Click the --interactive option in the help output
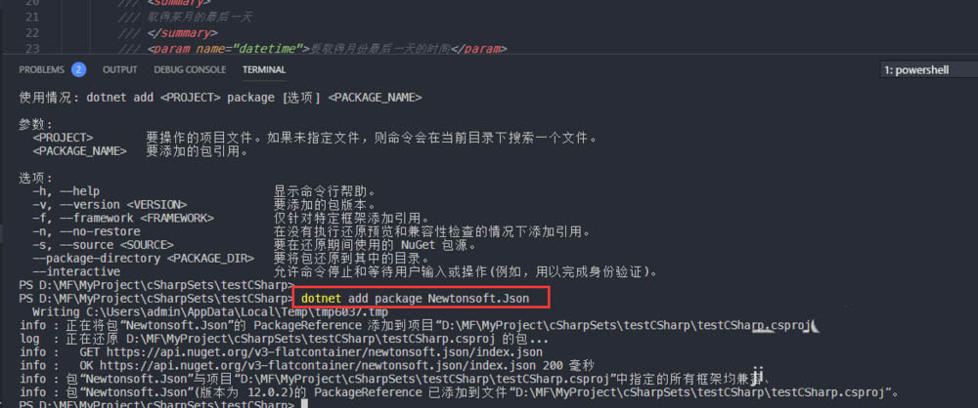Viewport: 978px width, 408px height. (x=76, y=271)
